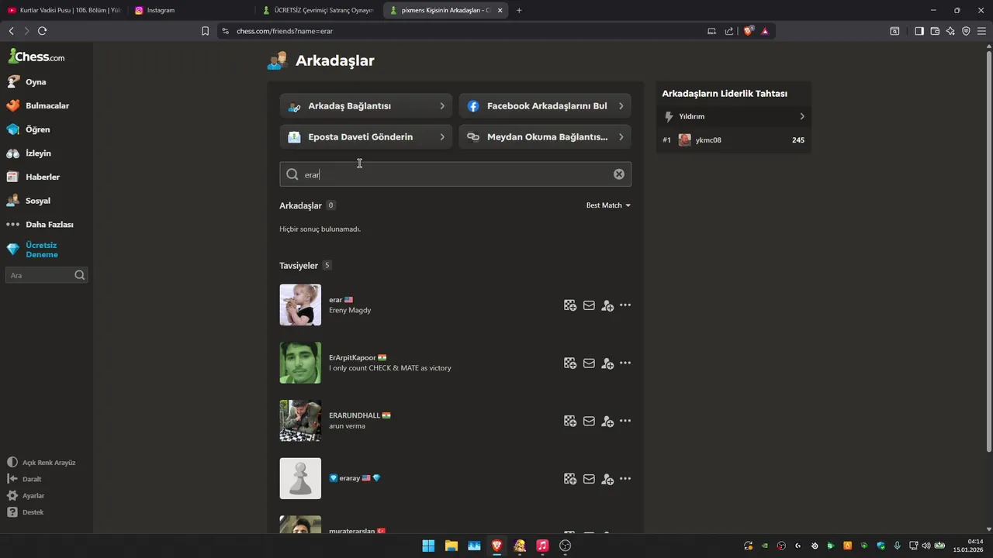This screenshot has width=993, height=558.
Task: Switch to the Instagram browser tab
Action: (190, 10)
